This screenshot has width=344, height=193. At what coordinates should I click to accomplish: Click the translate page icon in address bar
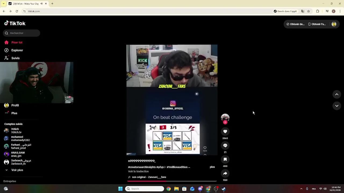pos(303,11)
